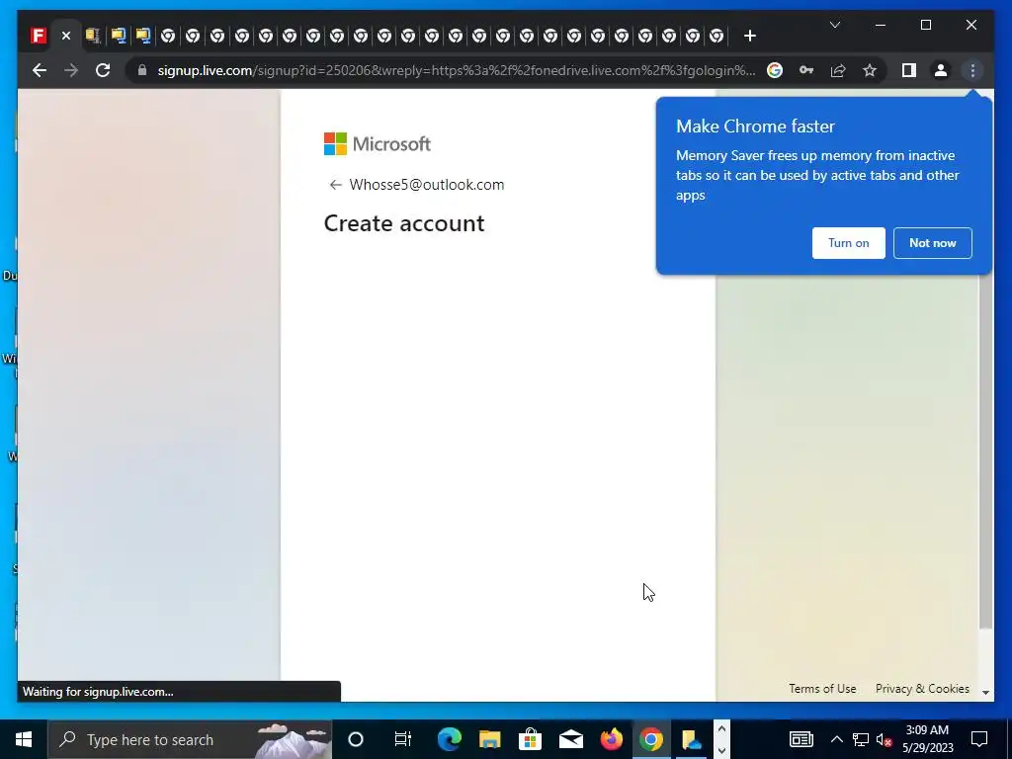The image size is (1012, 759).
Task: Click the Microsoft logo on signup page
Action: [378, 144]
